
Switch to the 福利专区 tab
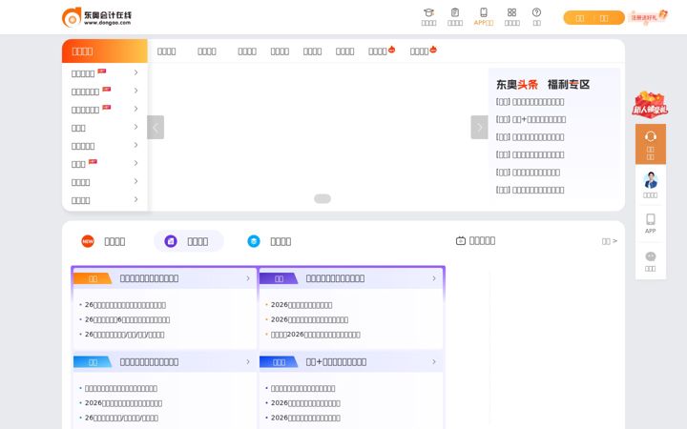tap(569, 85)
